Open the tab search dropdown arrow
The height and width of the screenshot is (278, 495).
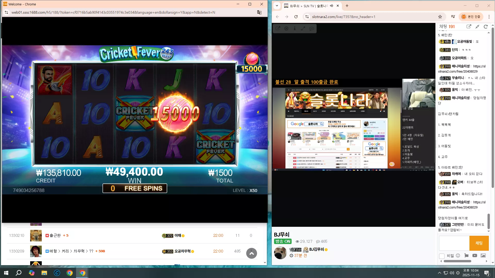[277, 6]
